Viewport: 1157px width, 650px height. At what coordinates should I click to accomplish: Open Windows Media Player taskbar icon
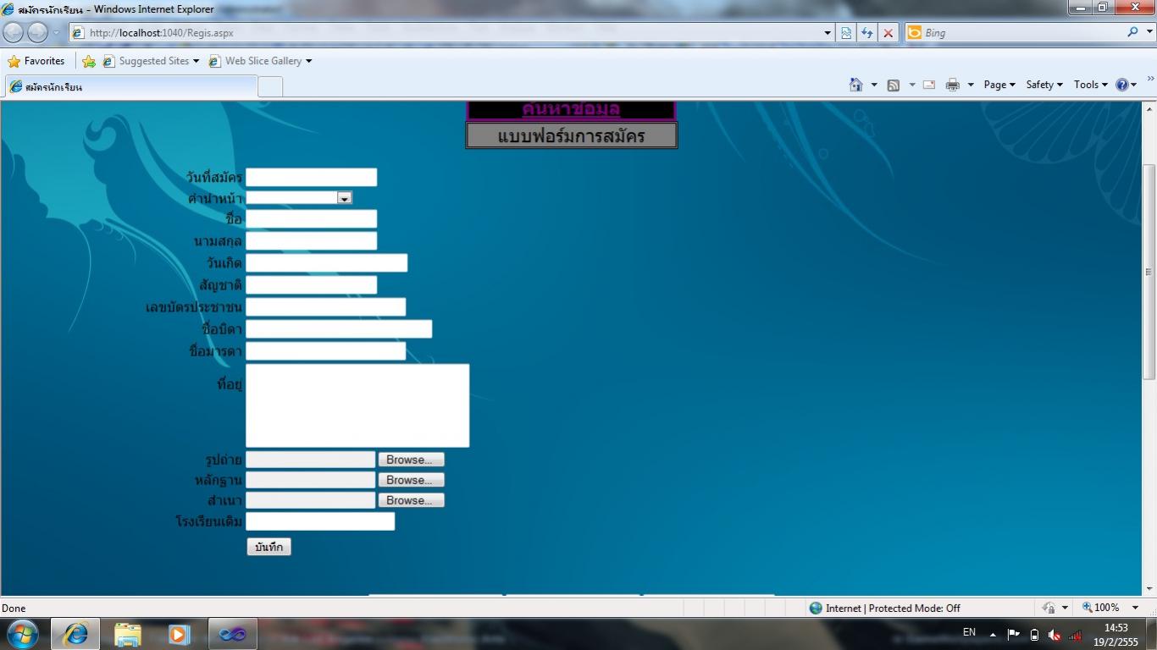point(180,634)
